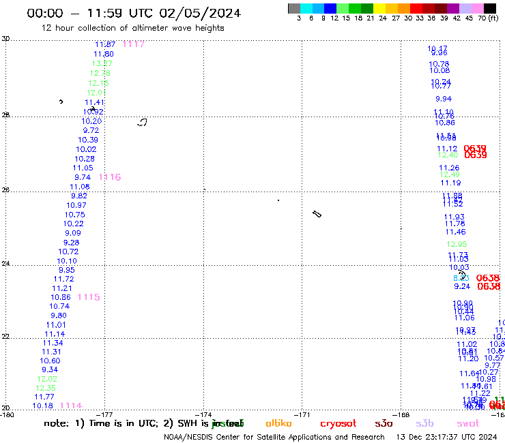
Task: Click the purple 42 ft legend swatch
Action: pos(452,8)
